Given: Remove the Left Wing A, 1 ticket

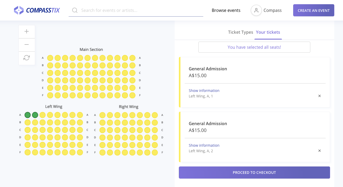Looking at the screenshot, I should (x=319, y=96).
